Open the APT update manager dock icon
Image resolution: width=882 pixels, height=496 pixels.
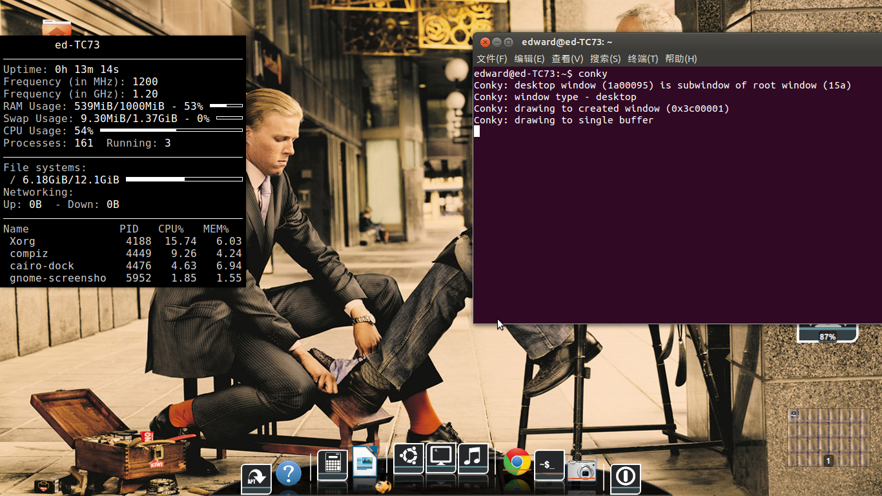[x=256, y=479]
